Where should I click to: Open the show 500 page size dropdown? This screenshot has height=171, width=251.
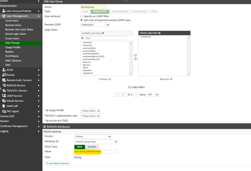pos(153,95)
